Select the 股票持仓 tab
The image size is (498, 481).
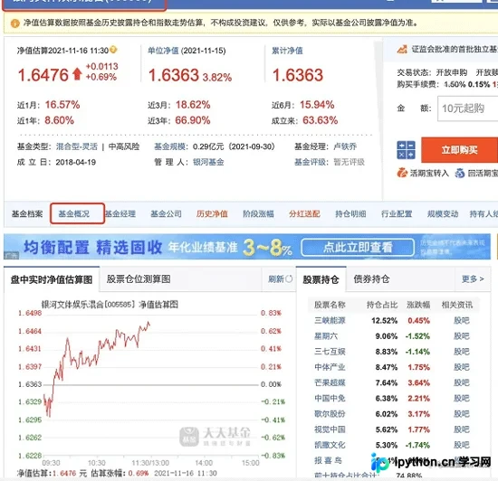[x=321, y=279]
